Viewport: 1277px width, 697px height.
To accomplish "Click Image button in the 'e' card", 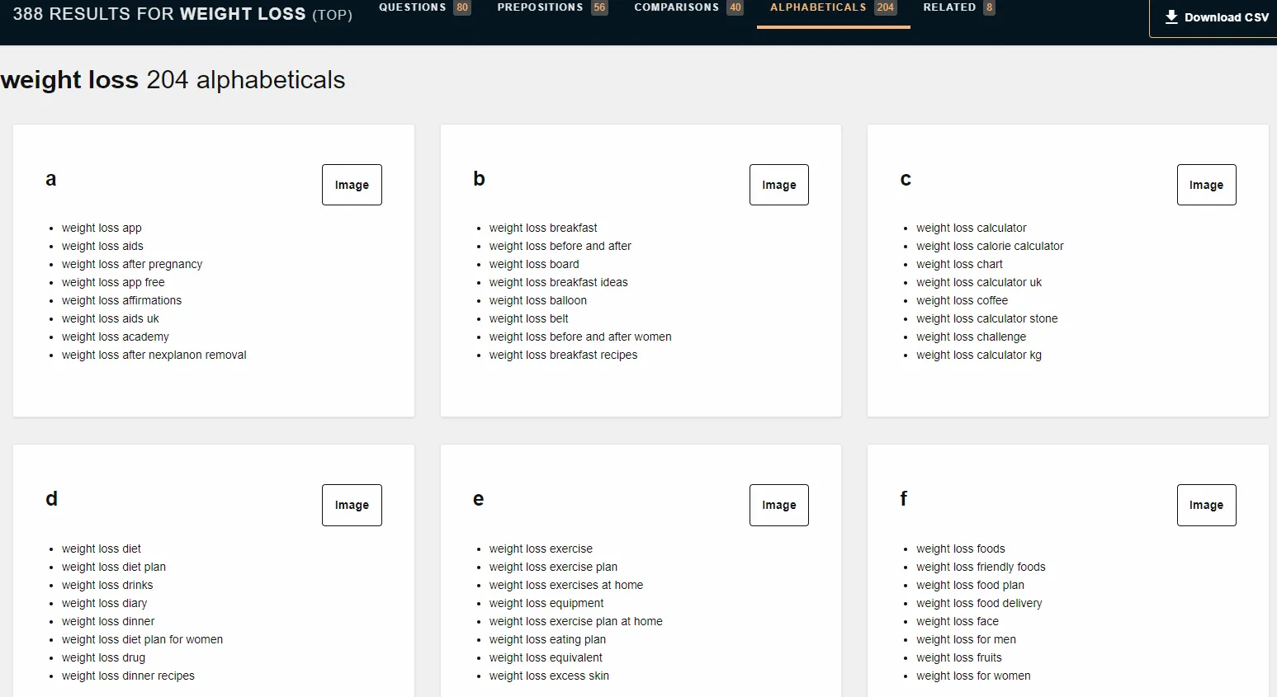I will pos(778,505).
